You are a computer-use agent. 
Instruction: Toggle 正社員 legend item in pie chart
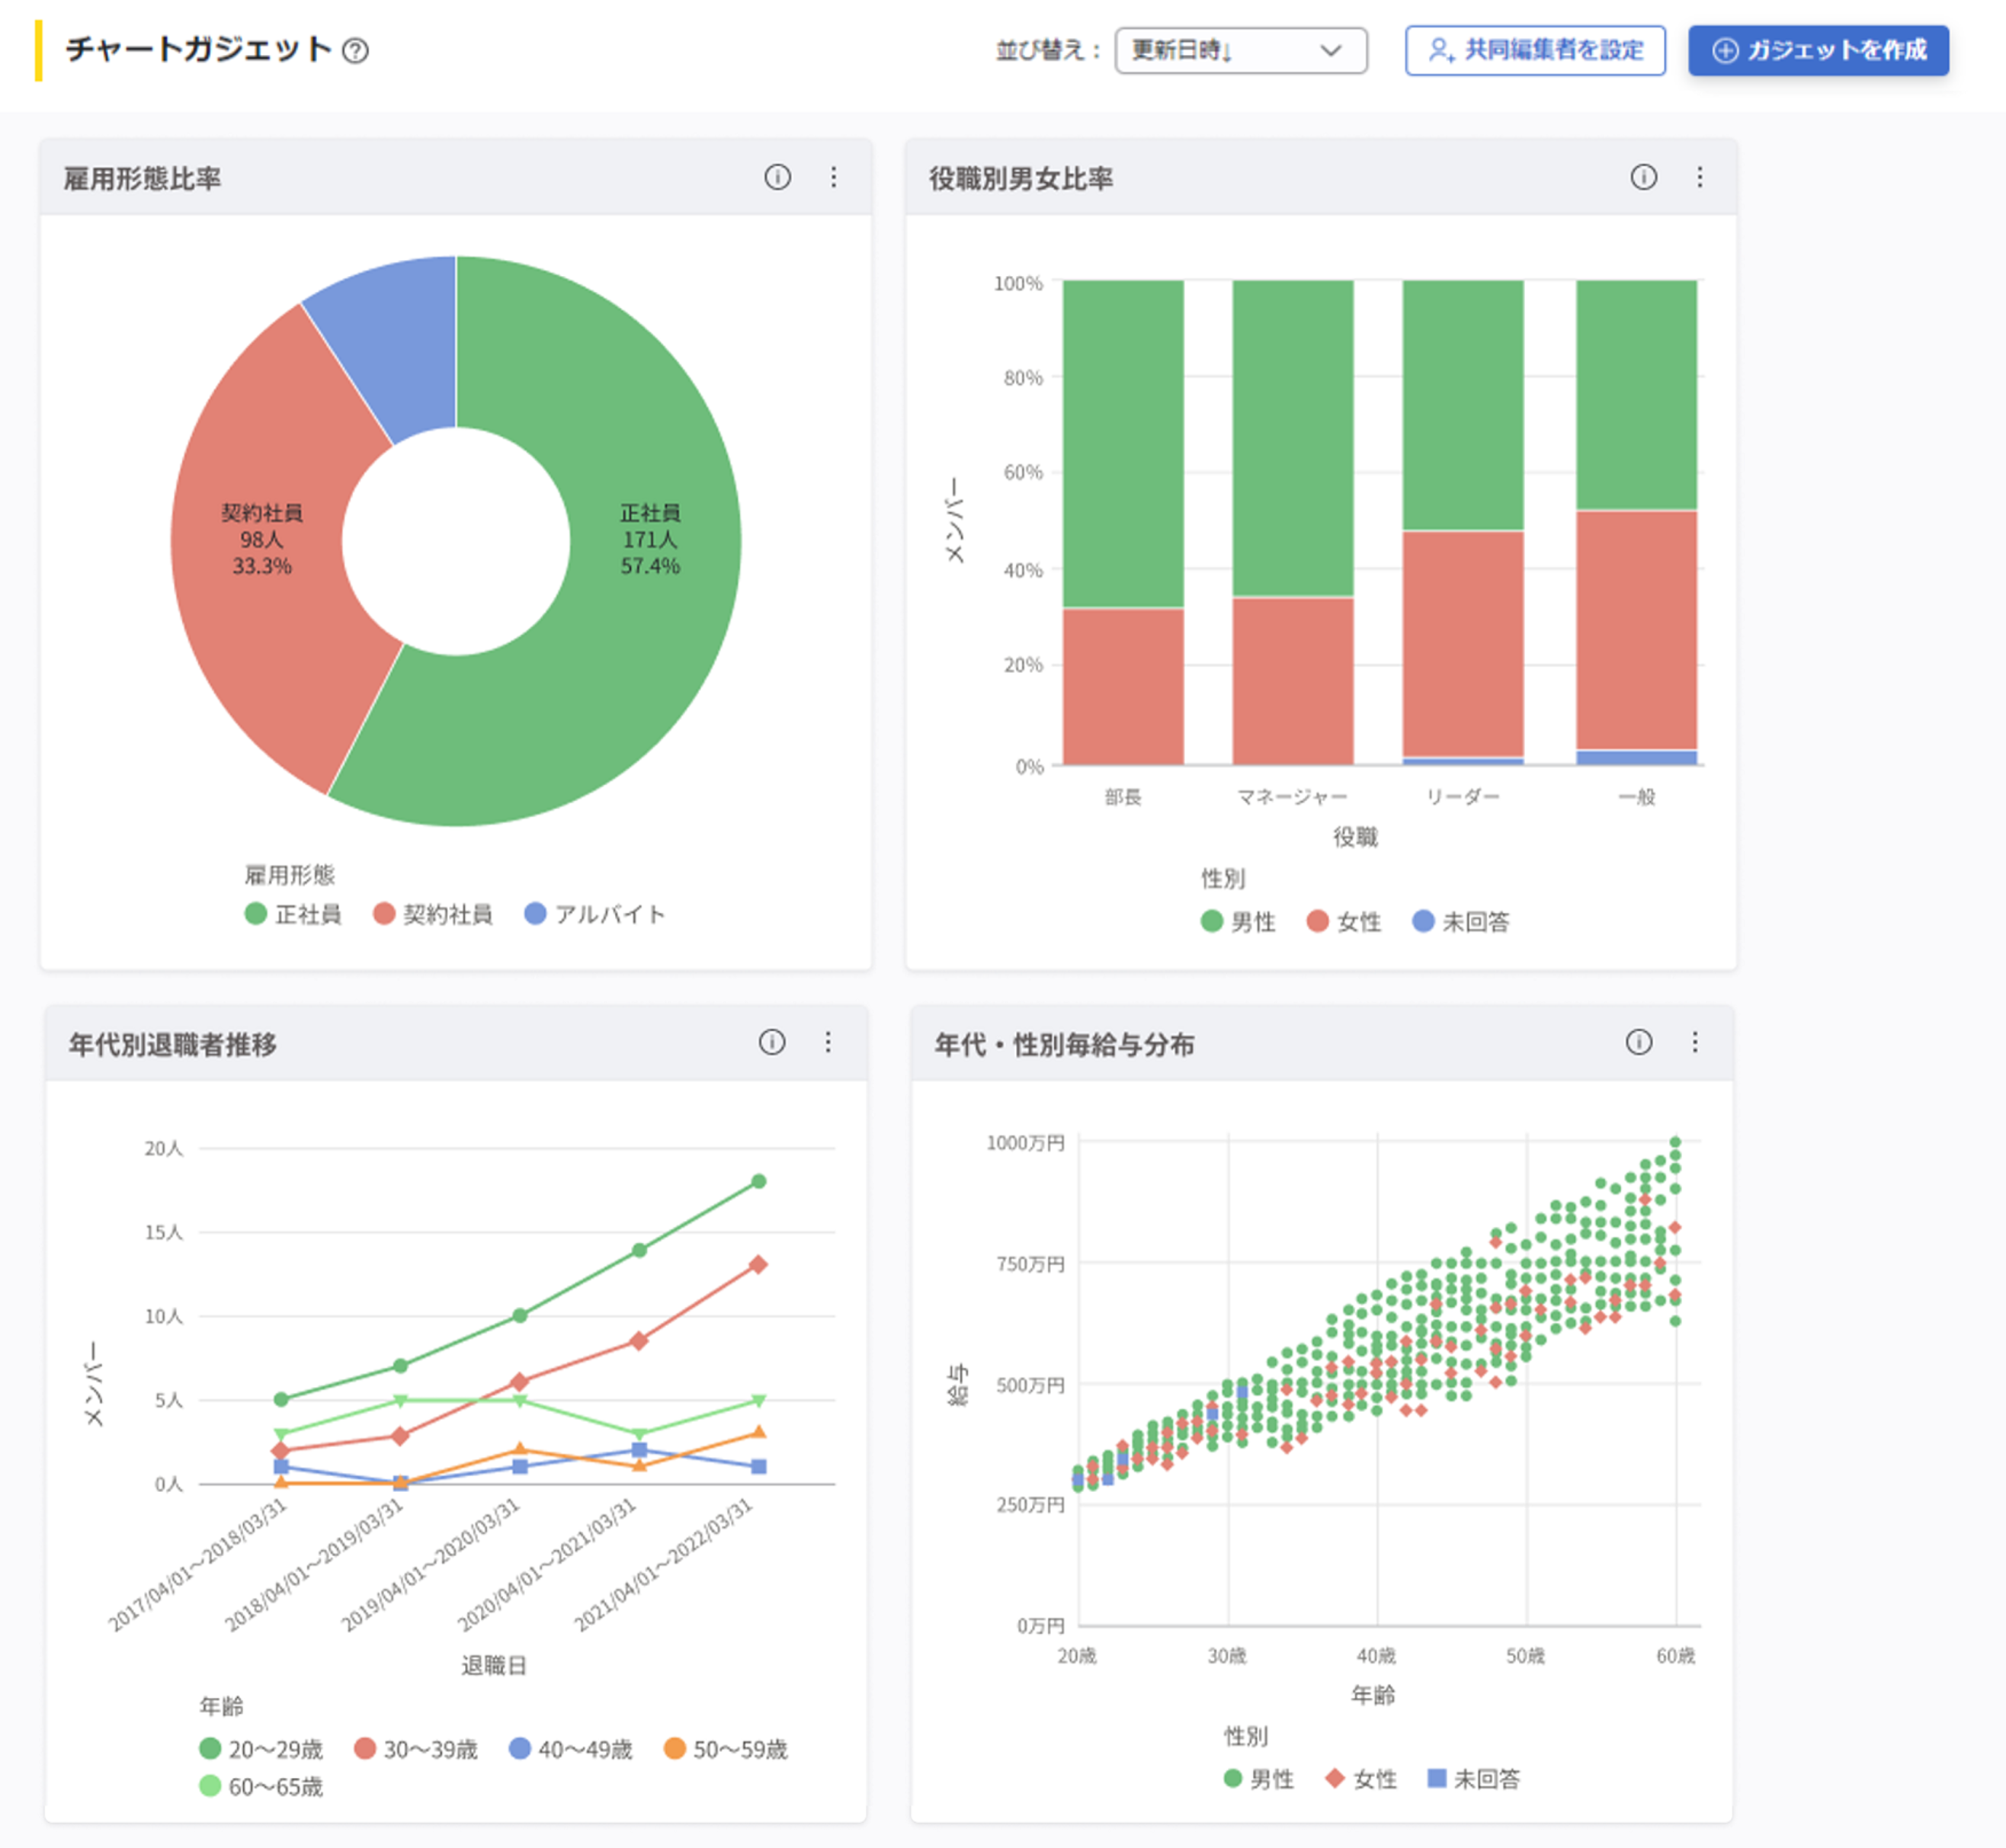pos(294,914)
